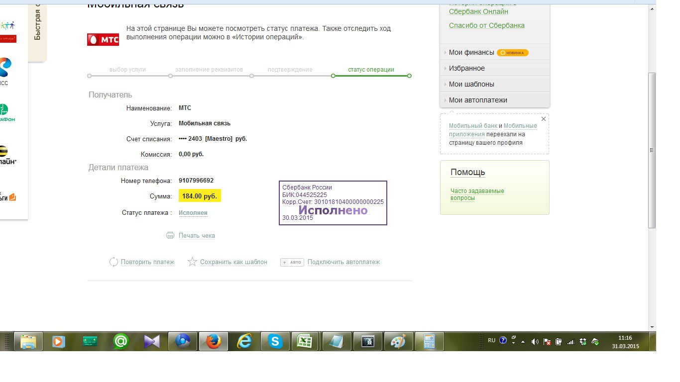680x382 pixels.
Task: Open Часто задаваемые вопросы link
Action: [x=477, y=194]
